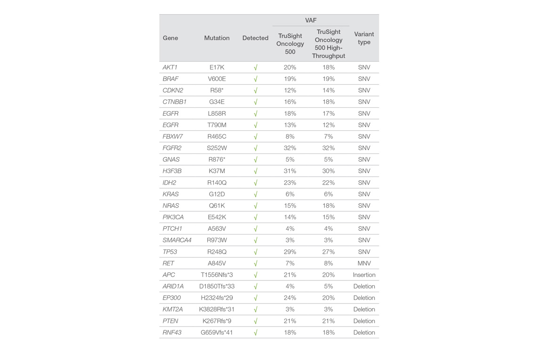Click the TruSight Oncology 500 High-Throughput header
The height and width of the screenshot is (353, 537).
coord(328,44)
